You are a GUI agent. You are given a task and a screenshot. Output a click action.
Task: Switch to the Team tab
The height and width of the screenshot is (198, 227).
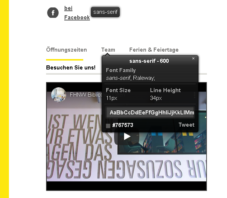pos(108,50)
